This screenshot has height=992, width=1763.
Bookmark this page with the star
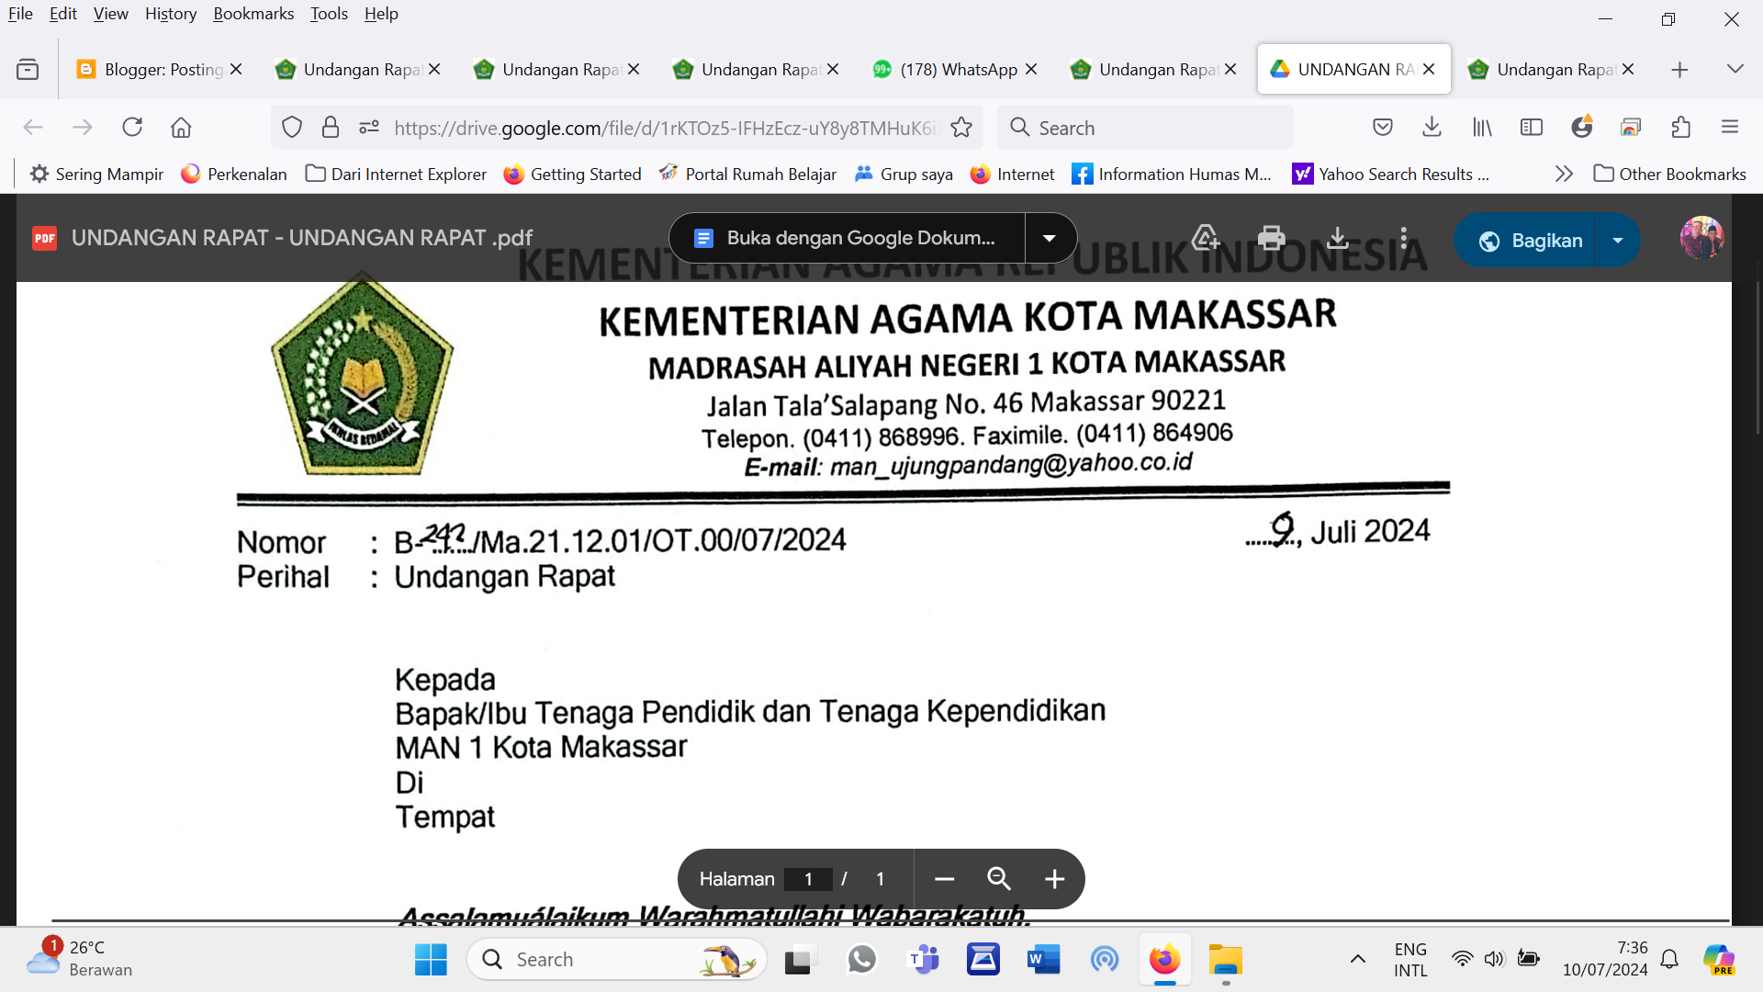click(961, 128)
